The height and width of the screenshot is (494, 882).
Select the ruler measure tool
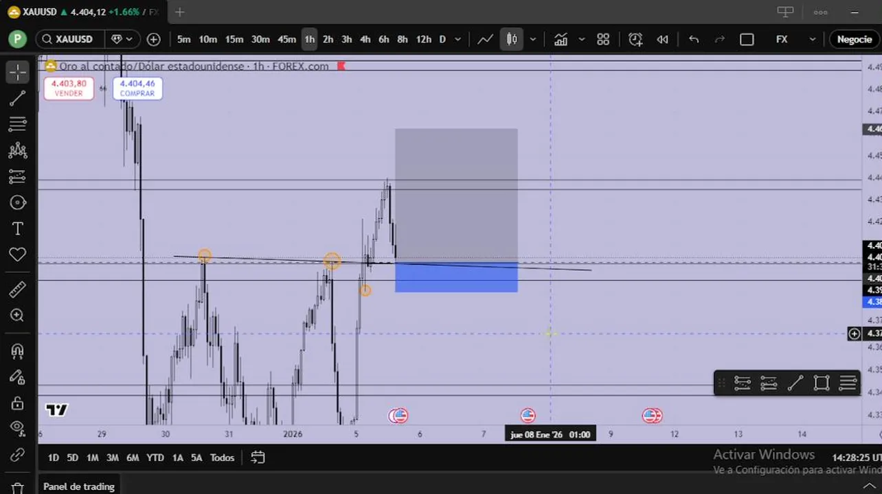tap(17, 290)
